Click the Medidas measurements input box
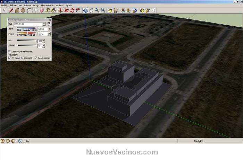The height and width of the screenshot is (160, 243). [x=222, y=141]
